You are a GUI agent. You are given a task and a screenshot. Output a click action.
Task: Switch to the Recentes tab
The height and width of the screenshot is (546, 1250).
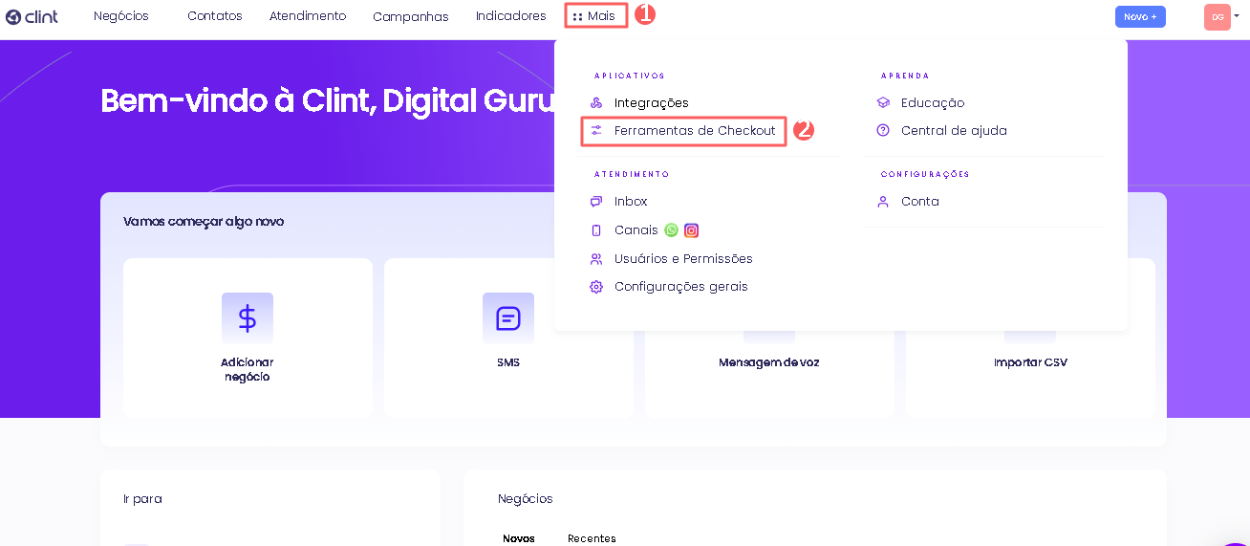click(x=592, y=538)
